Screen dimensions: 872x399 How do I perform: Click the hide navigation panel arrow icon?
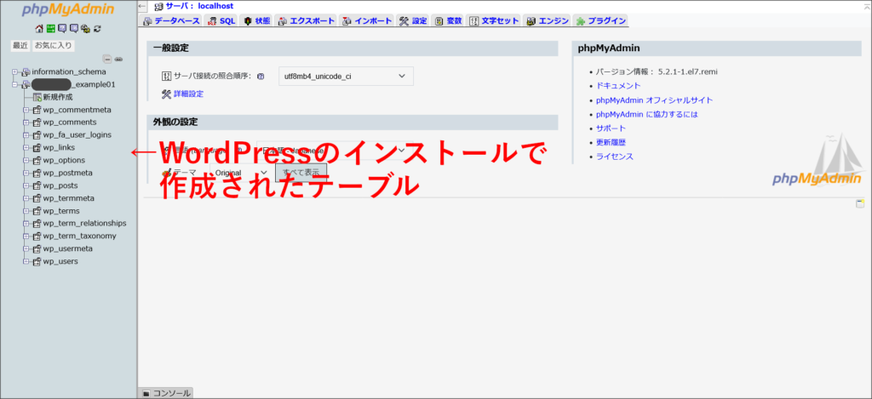142,6
